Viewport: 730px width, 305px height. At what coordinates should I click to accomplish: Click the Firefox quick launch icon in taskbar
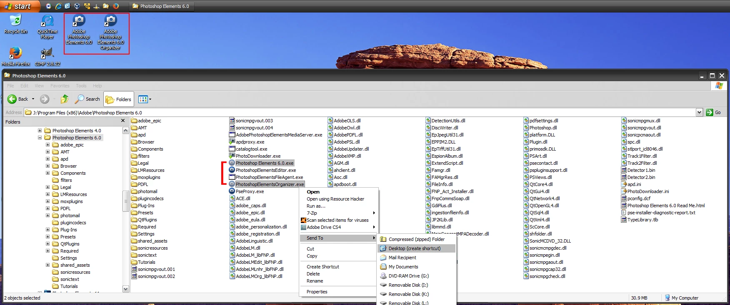coord(116,6)
